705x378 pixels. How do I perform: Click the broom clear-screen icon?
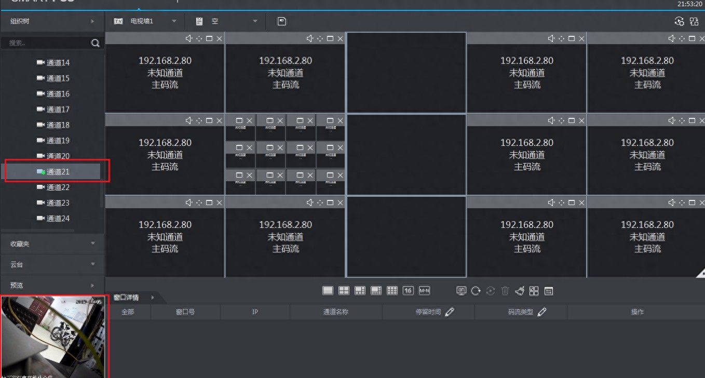coord(520,291)
